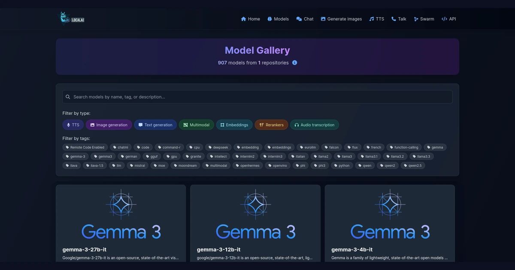Select the 'code' tag
This screenshot has width=515, height=270.
(x=143, y=147)
